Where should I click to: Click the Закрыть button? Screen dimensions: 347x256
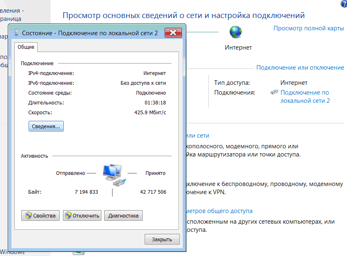pos(162,239)
